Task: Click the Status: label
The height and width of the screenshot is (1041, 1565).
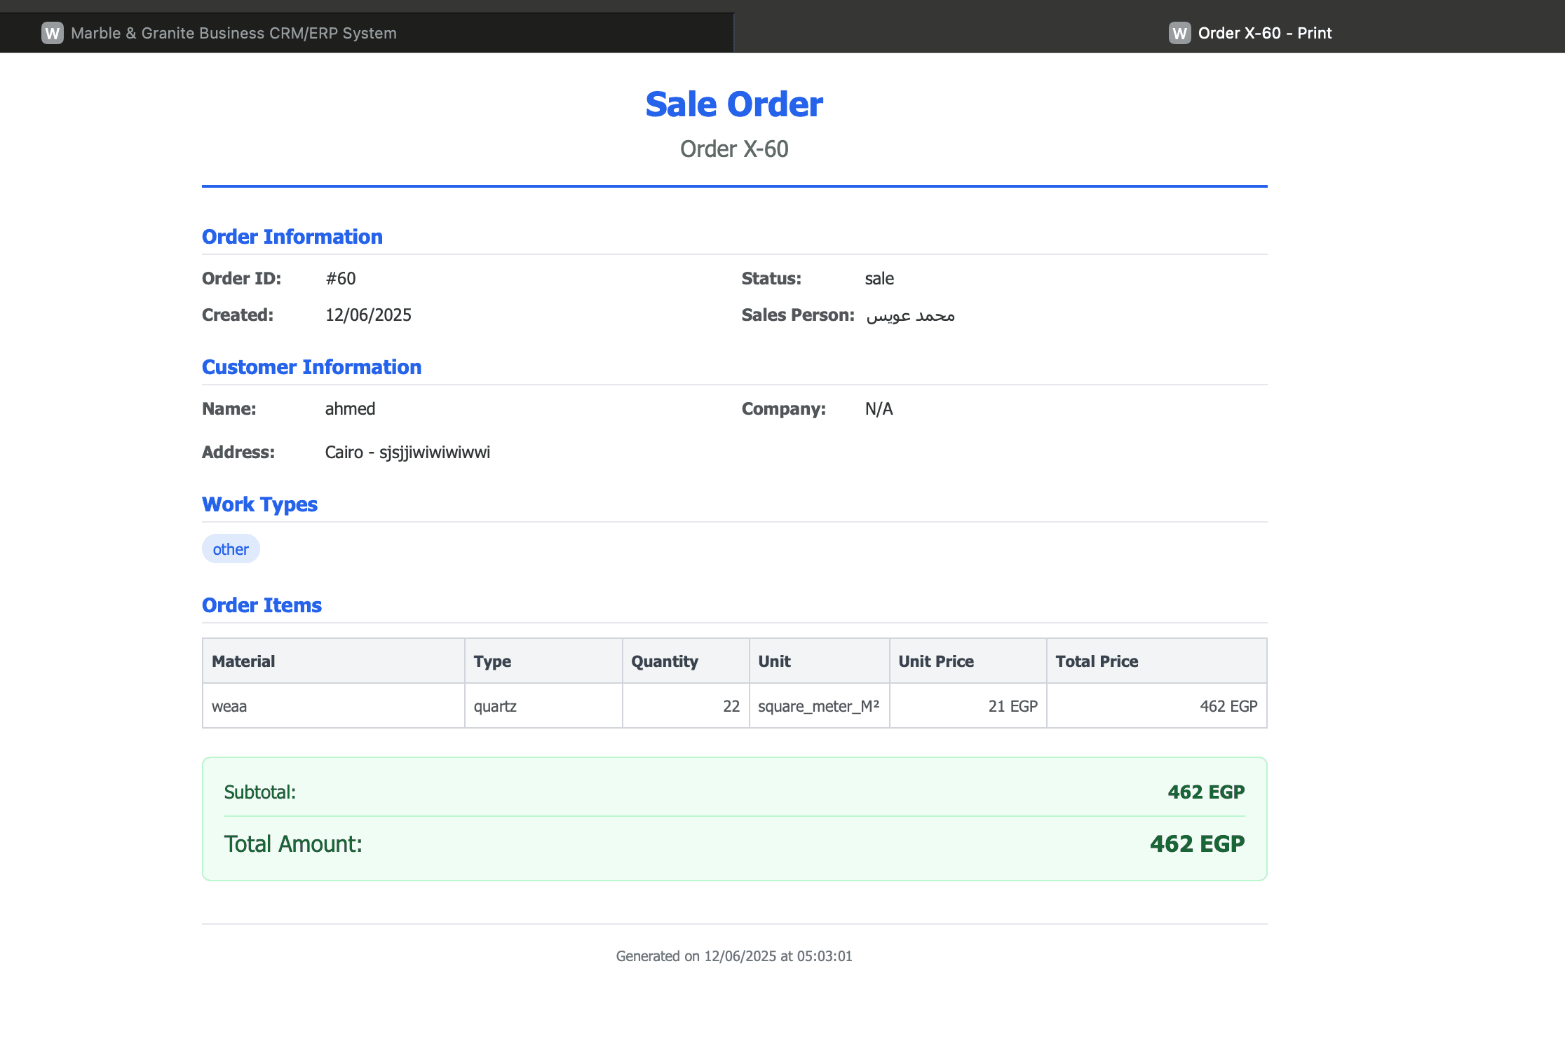Action: coord(771,279)
